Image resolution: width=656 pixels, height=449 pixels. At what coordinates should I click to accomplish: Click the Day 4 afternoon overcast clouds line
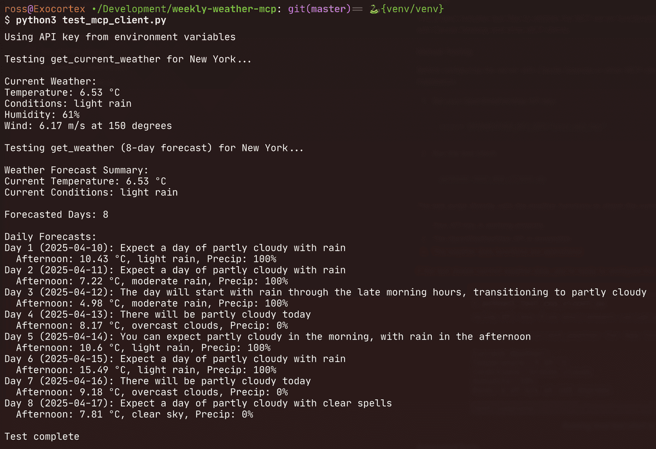[x=152, y=325]
